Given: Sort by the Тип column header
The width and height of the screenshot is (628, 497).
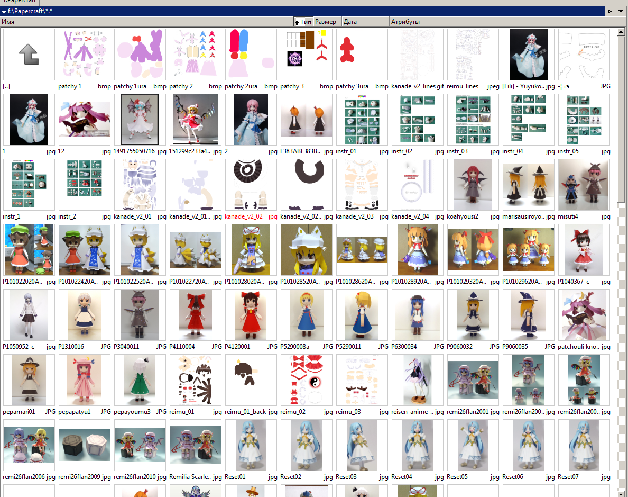Looking at the screenshot, I should coord(303,22).
